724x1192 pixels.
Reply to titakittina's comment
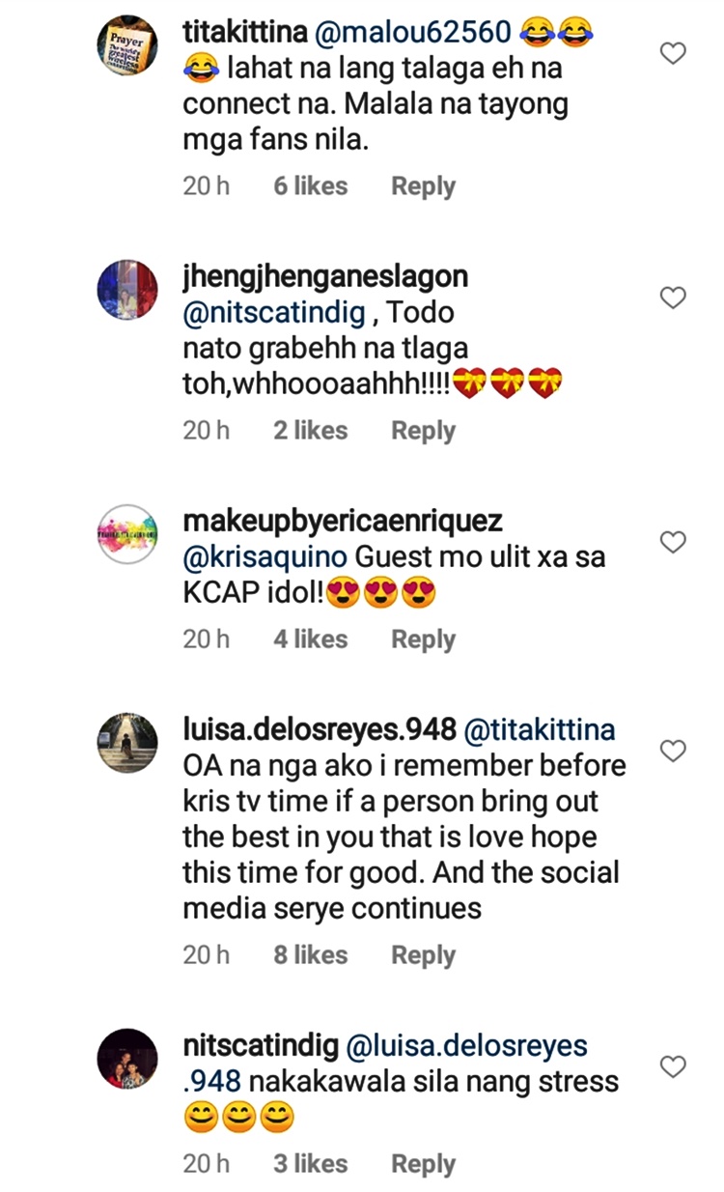[x=423, y=186]
